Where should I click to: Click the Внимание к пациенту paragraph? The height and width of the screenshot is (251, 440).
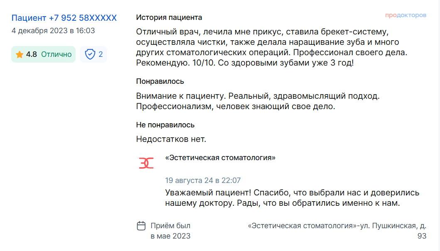click(258, 101)
